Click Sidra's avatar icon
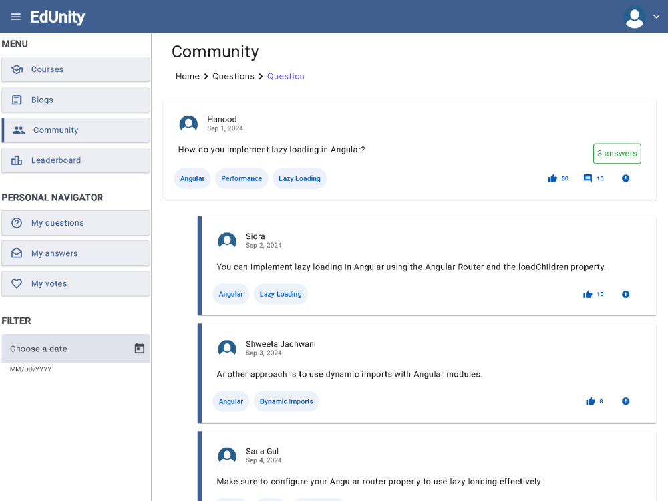Image resolution: width=668 pixels, height=501 pixels. [x=227, y=241]
